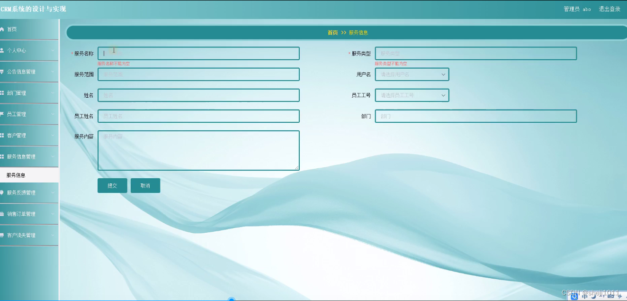Click inside the 服务内容 text area
627x301 pixels.
(x=198, y=149)
